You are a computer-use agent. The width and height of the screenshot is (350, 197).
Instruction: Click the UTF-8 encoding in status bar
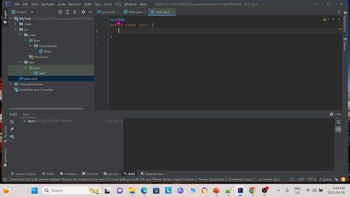(312, 179)
